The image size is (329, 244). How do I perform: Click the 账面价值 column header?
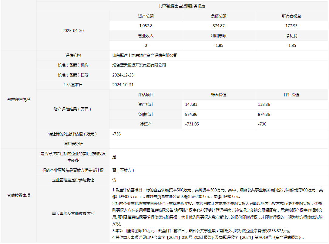pyautogui.click(x=218, y=95)
